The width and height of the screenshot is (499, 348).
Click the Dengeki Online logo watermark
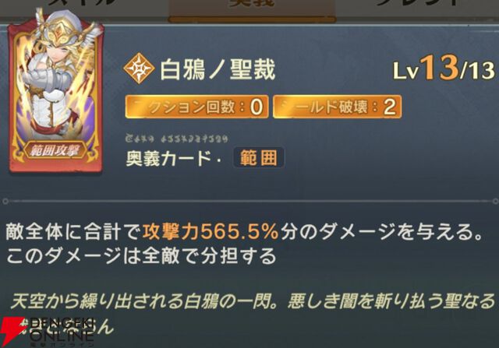coord(47,332)
